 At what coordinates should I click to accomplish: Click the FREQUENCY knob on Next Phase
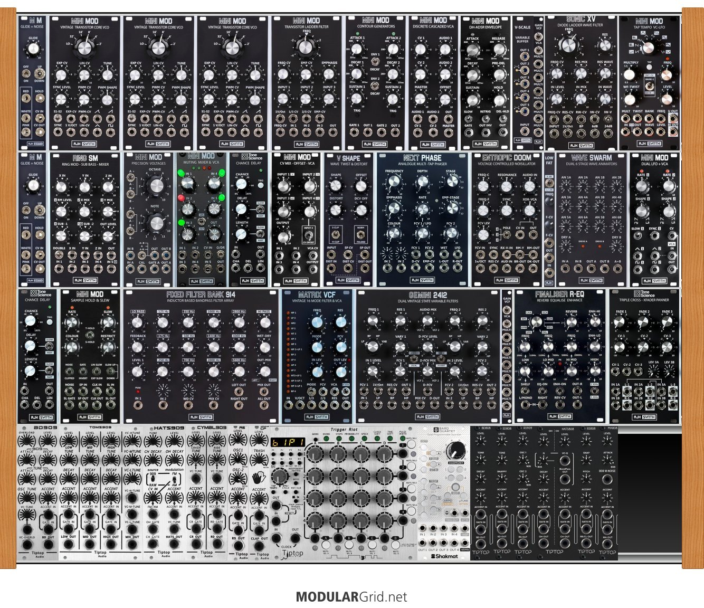point(394,183)
